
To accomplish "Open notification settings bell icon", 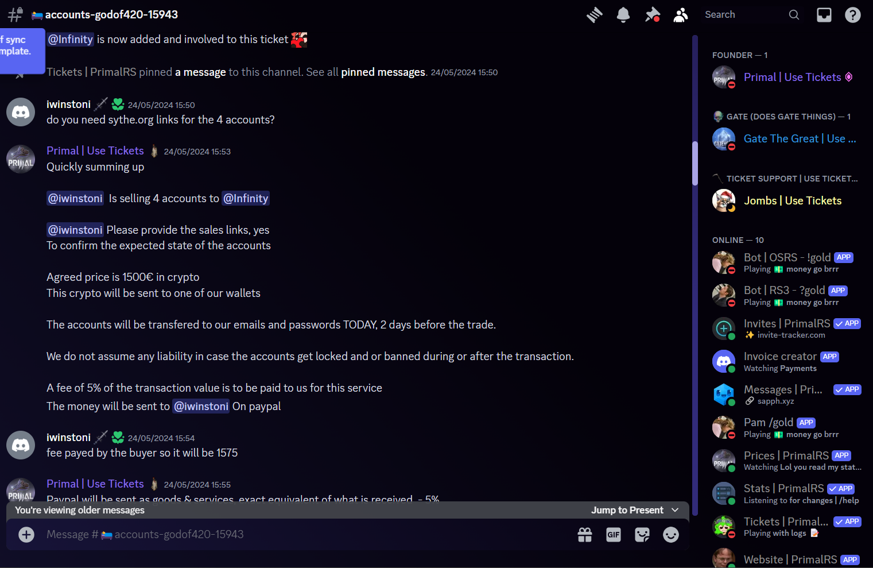I will (623, 15).
